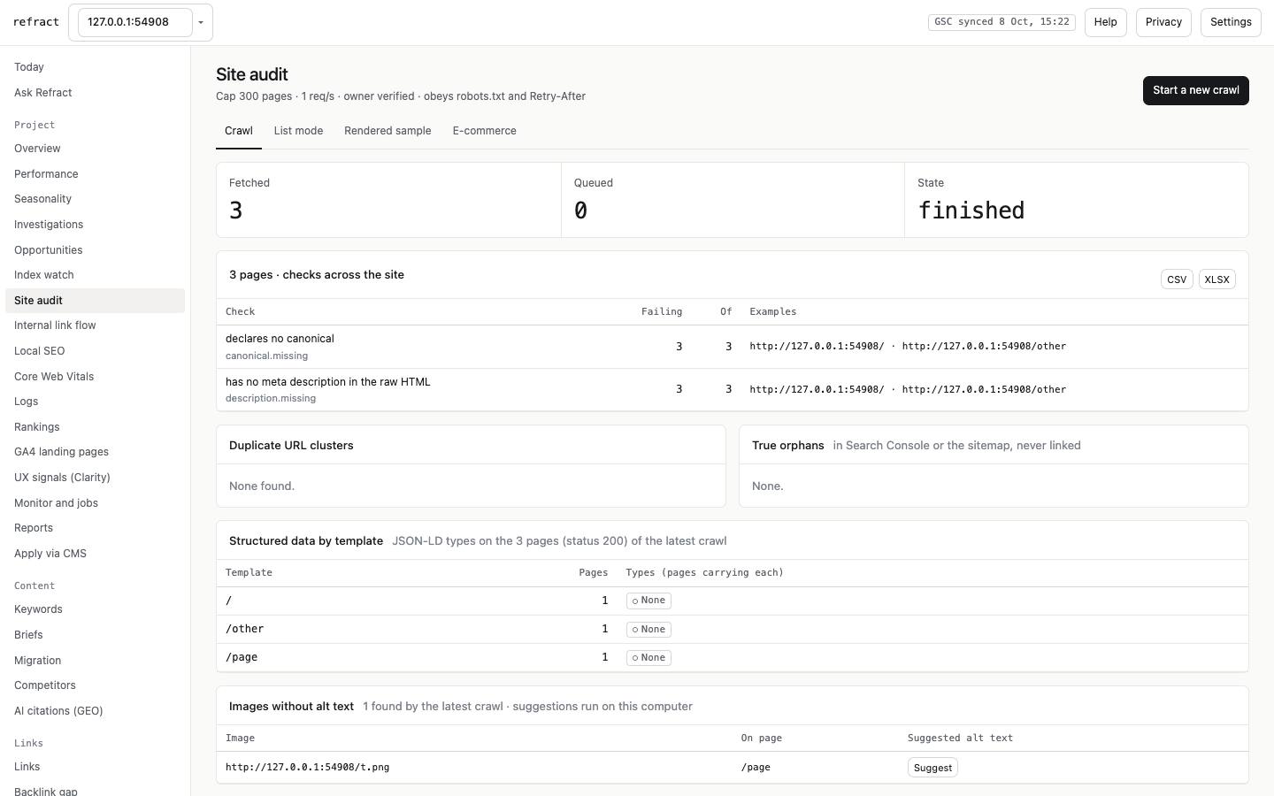1274x796 pixels.
Task: Click the Template column header
Action: click(249, 573)
